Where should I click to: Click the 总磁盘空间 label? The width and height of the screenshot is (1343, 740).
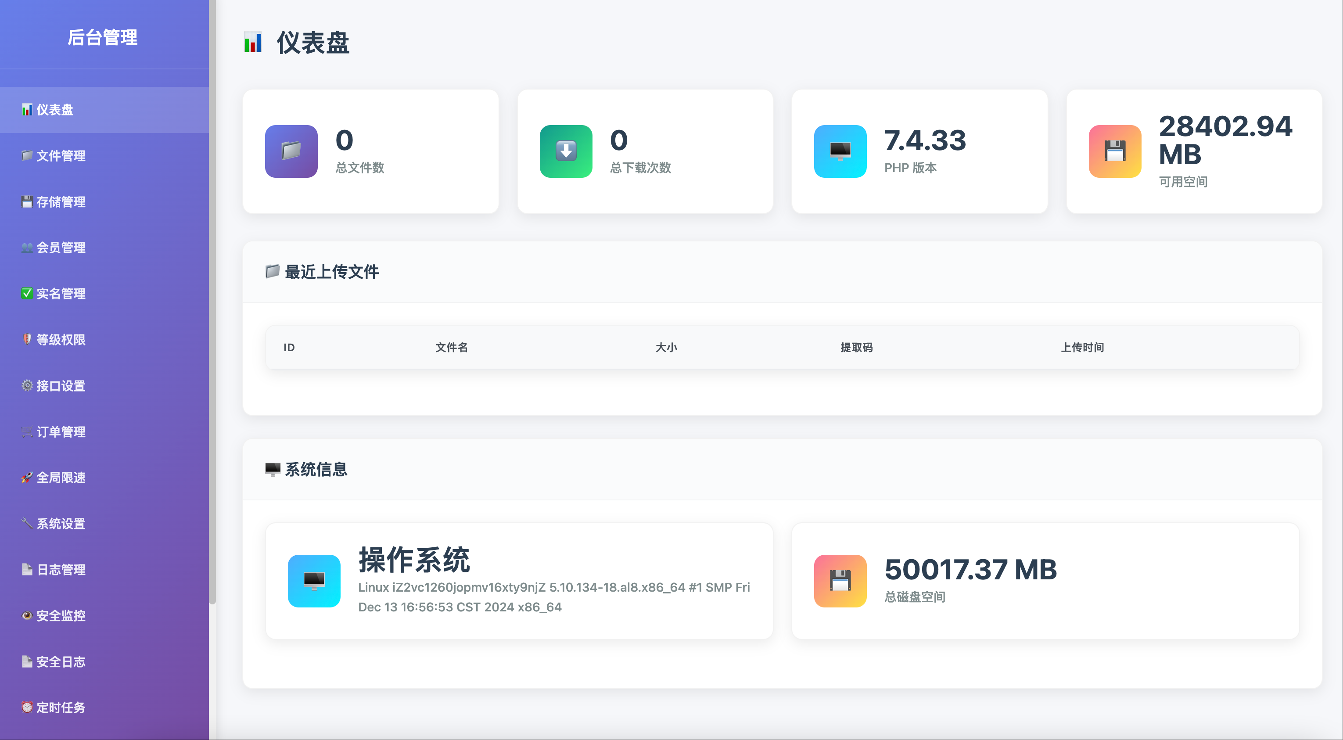coord(915,597)
